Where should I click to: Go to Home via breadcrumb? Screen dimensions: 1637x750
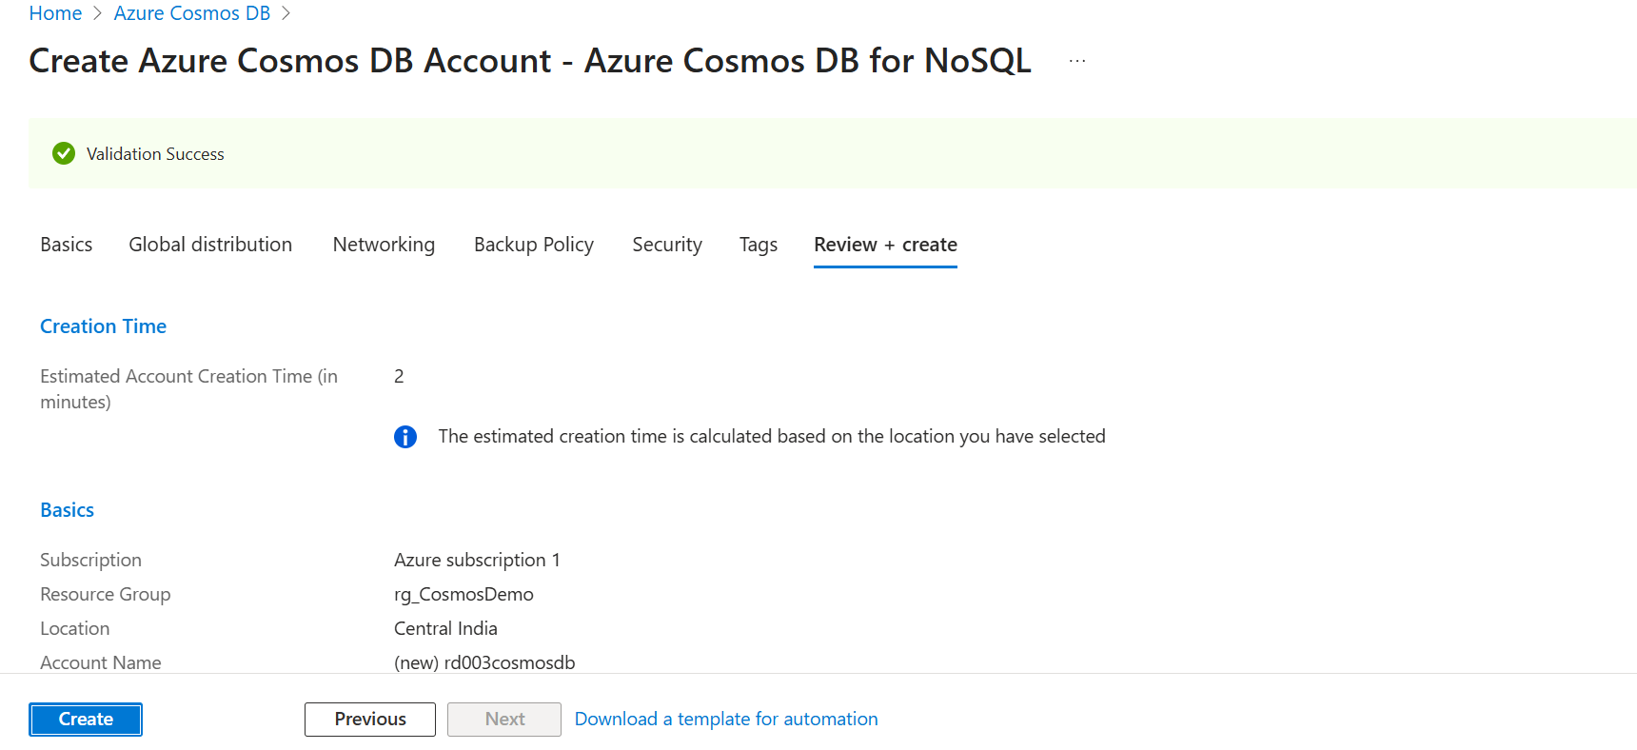pyautogui.click(x=55, y=13)
